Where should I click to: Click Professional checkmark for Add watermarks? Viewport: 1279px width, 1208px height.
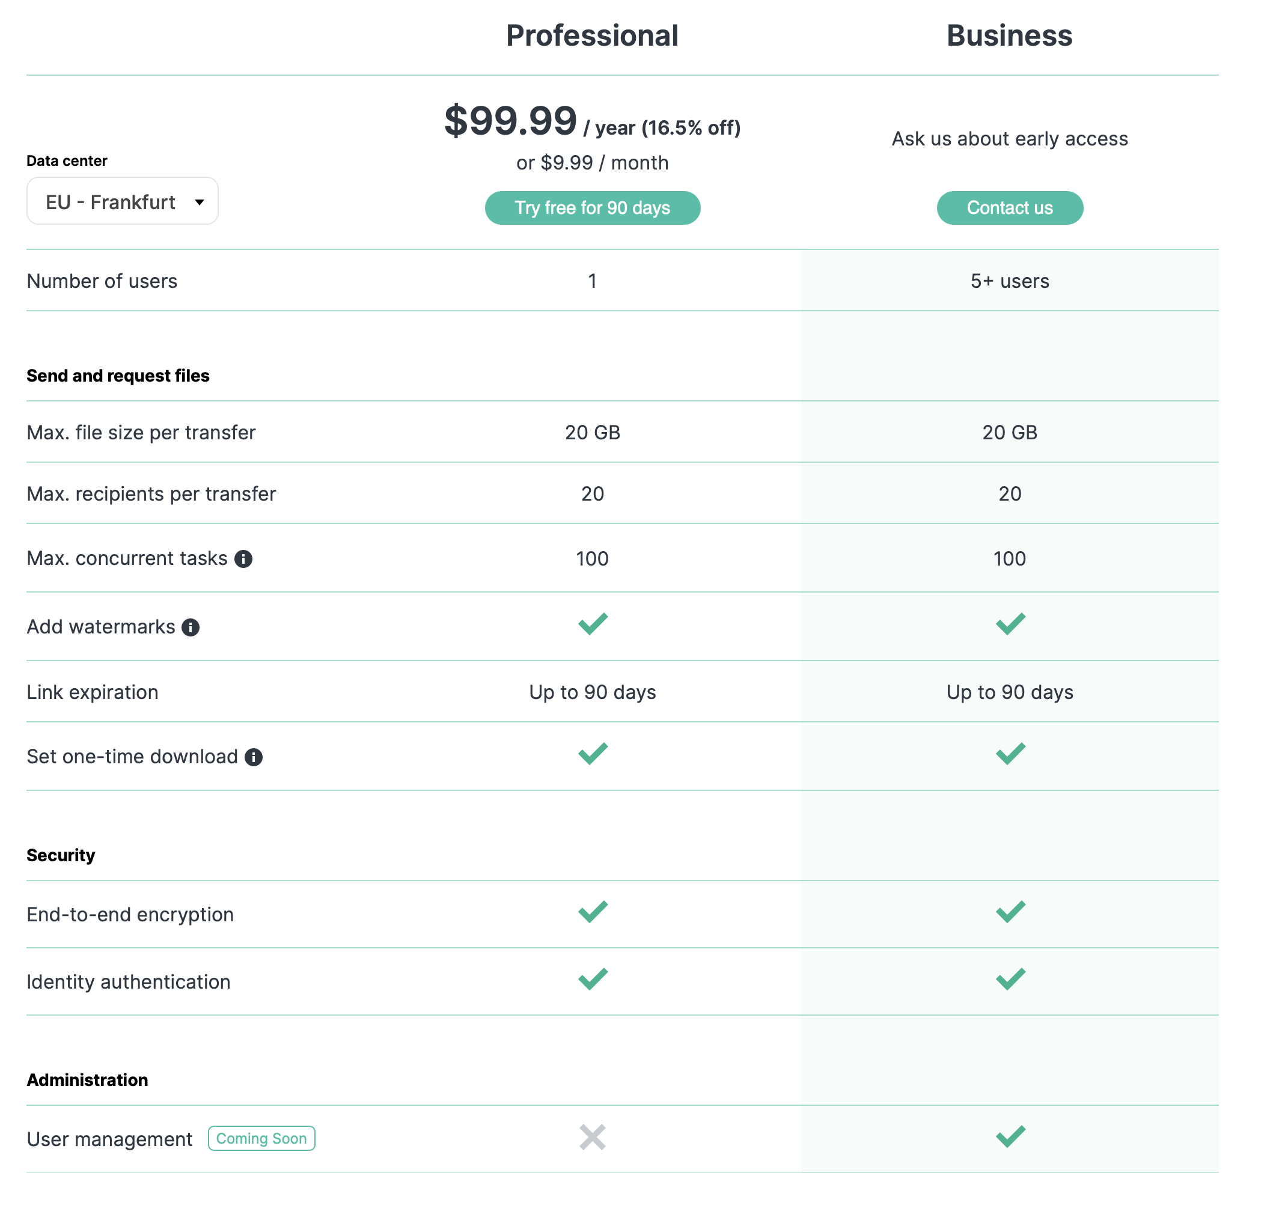point(593,624)
